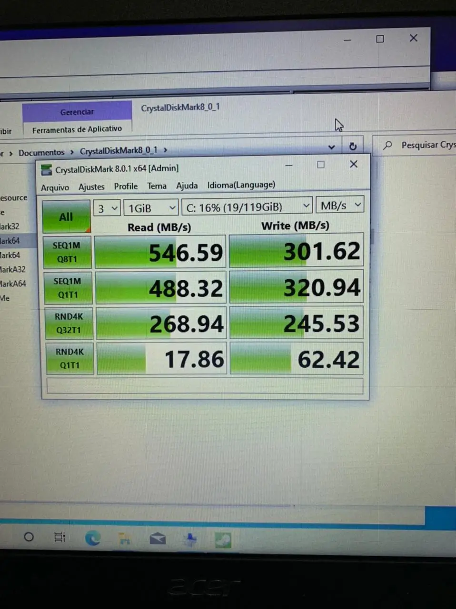This screenshot has width=456, height=609.
Task: Minimize the CrystalDiskMark window
Action: point(289,166)
